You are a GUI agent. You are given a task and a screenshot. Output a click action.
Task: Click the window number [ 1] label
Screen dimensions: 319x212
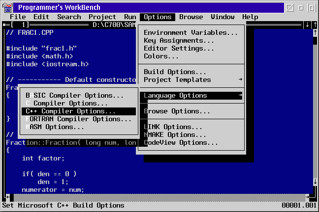(20, 25)
